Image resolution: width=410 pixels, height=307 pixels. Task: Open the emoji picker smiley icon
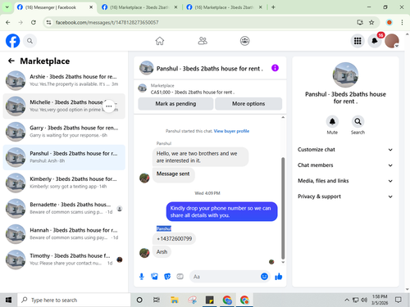tap(264, 277)
